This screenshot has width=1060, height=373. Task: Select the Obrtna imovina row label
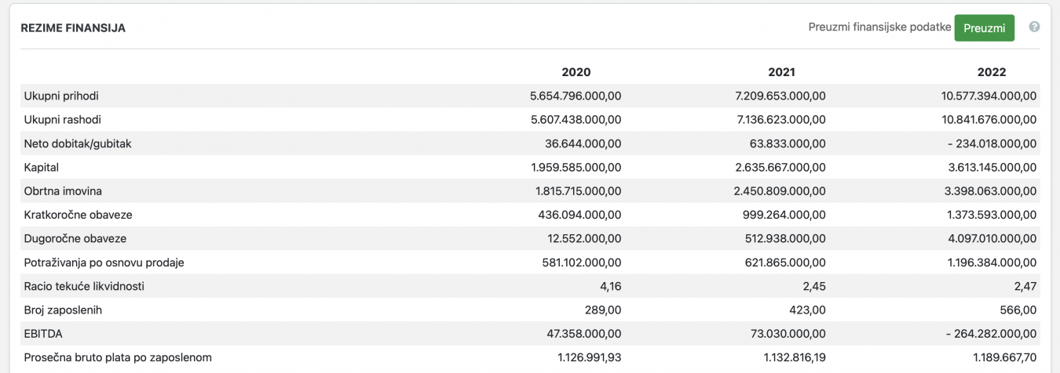63,191
